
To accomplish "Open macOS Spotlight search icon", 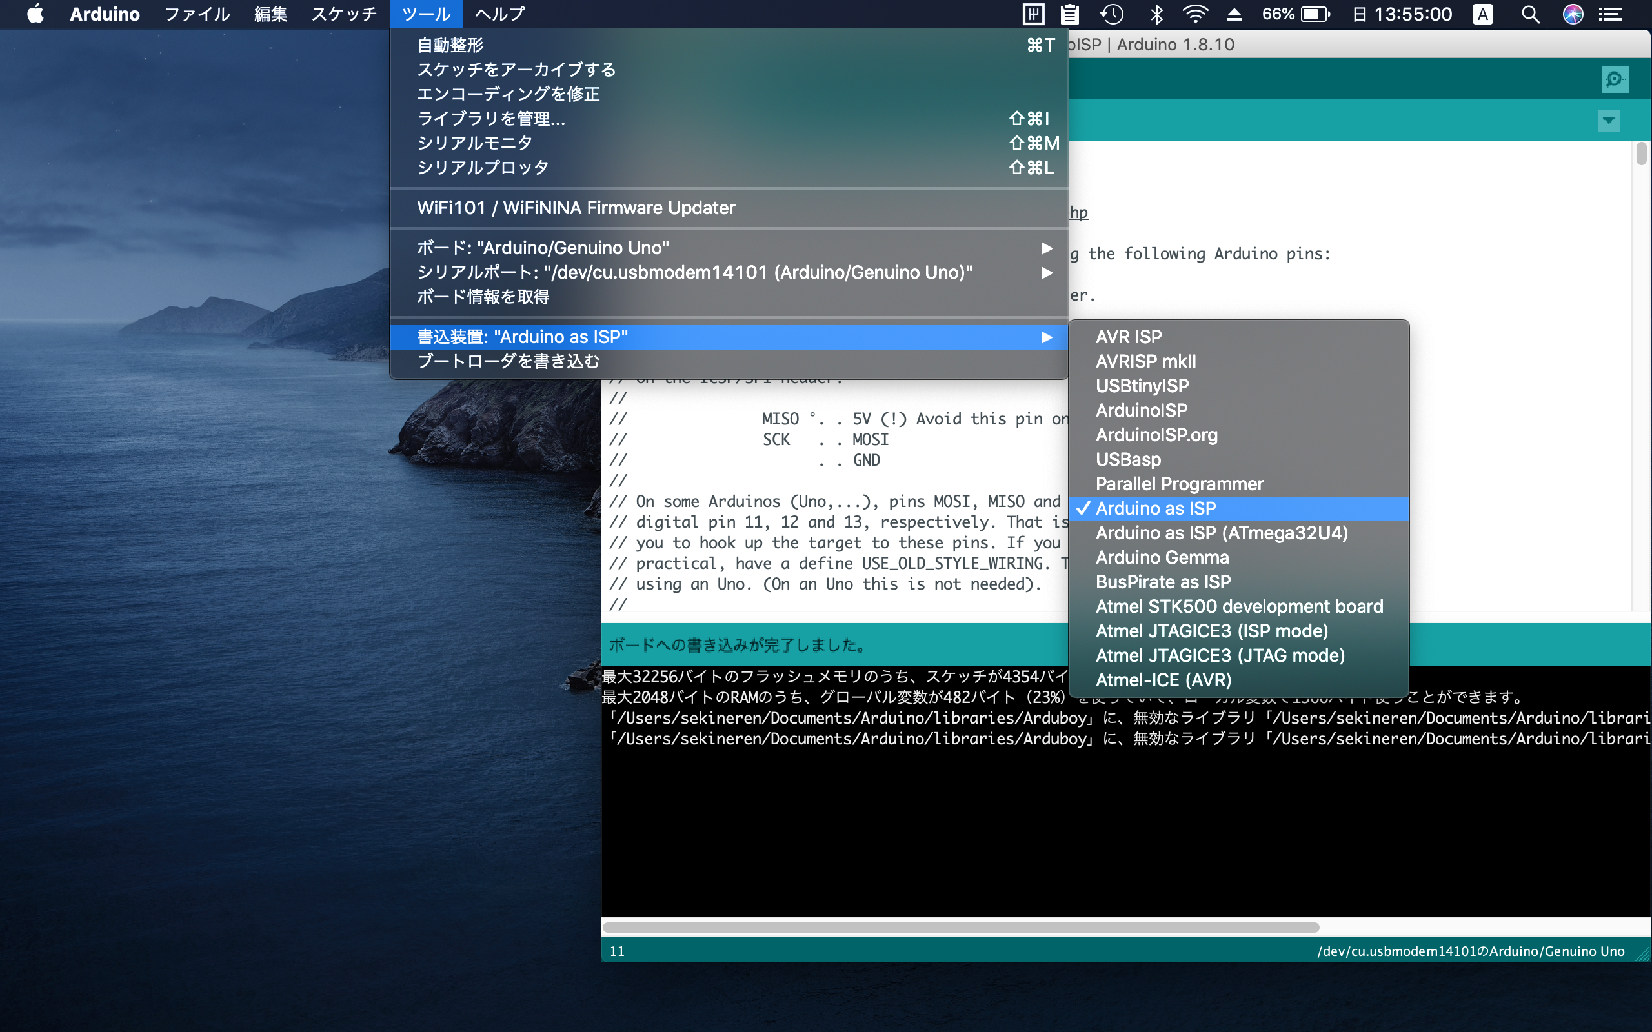I will 1530,14.
